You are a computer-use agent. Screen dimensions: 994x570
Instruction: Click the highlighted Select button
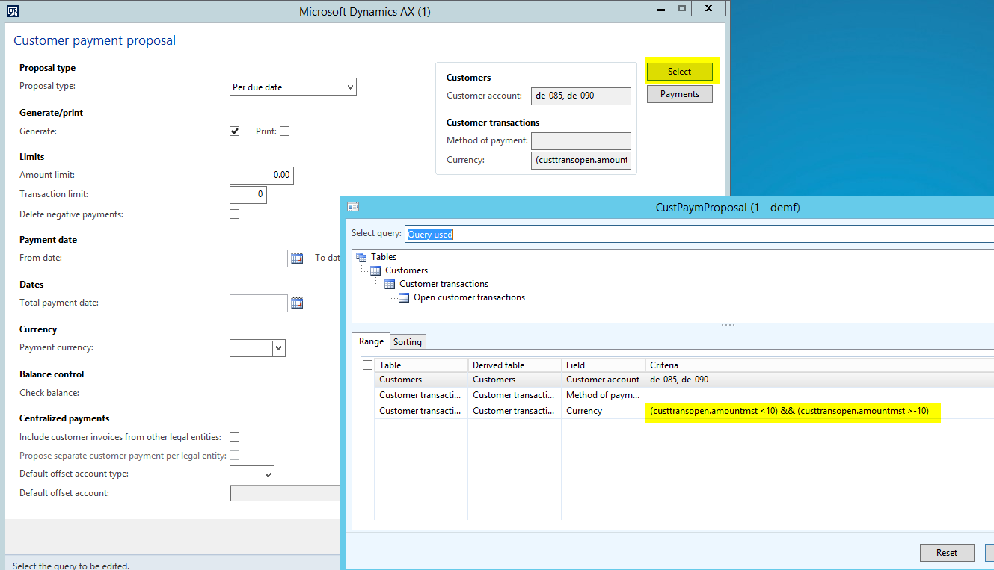point(679,72)
